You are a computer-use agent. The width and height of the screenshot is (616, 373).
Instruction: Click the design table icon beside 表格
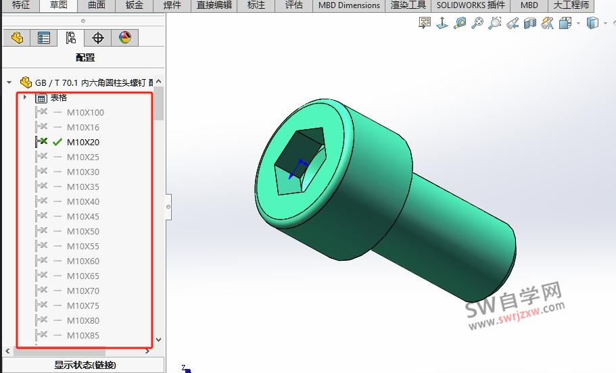(x=41, y=98)
